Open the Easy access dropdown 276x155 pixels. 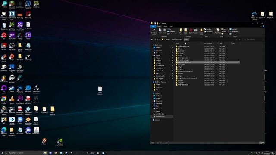pyautogui.click(x=209, y=31)
